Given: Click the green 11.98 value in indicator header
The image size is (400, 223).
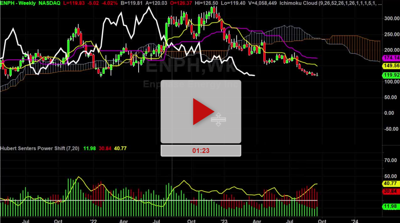Looking at the screenshot, I should pos(89,148).
